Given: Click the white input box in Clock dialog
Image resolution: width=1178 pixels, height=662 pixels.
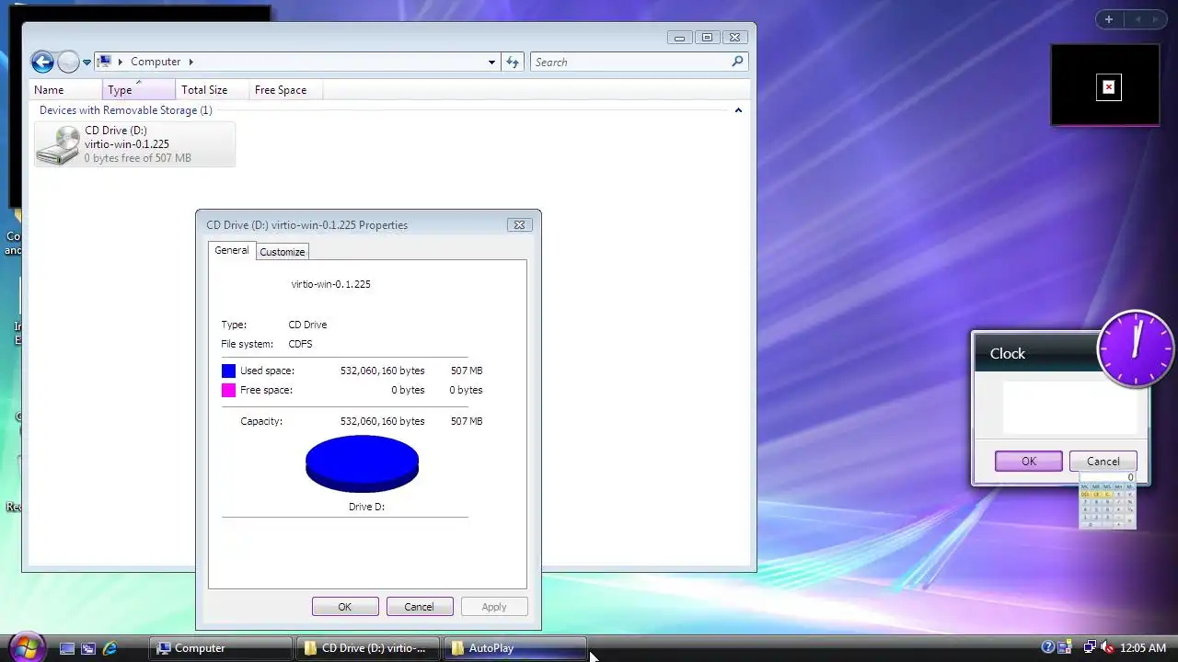Looking at the screenshot, I should pos(1069,407).
